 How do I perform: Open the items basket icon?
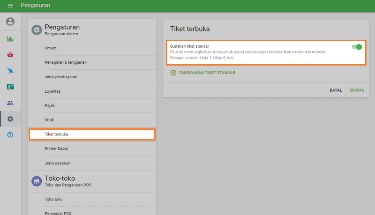click(10, 55)
